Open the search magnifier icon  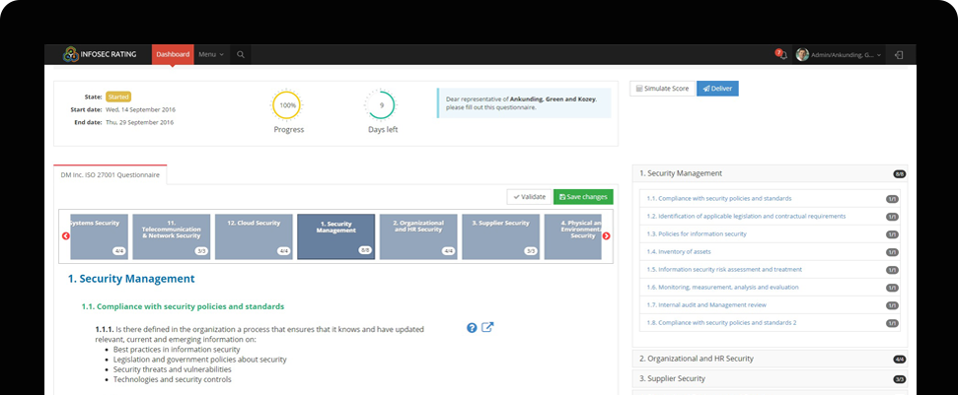241,54
